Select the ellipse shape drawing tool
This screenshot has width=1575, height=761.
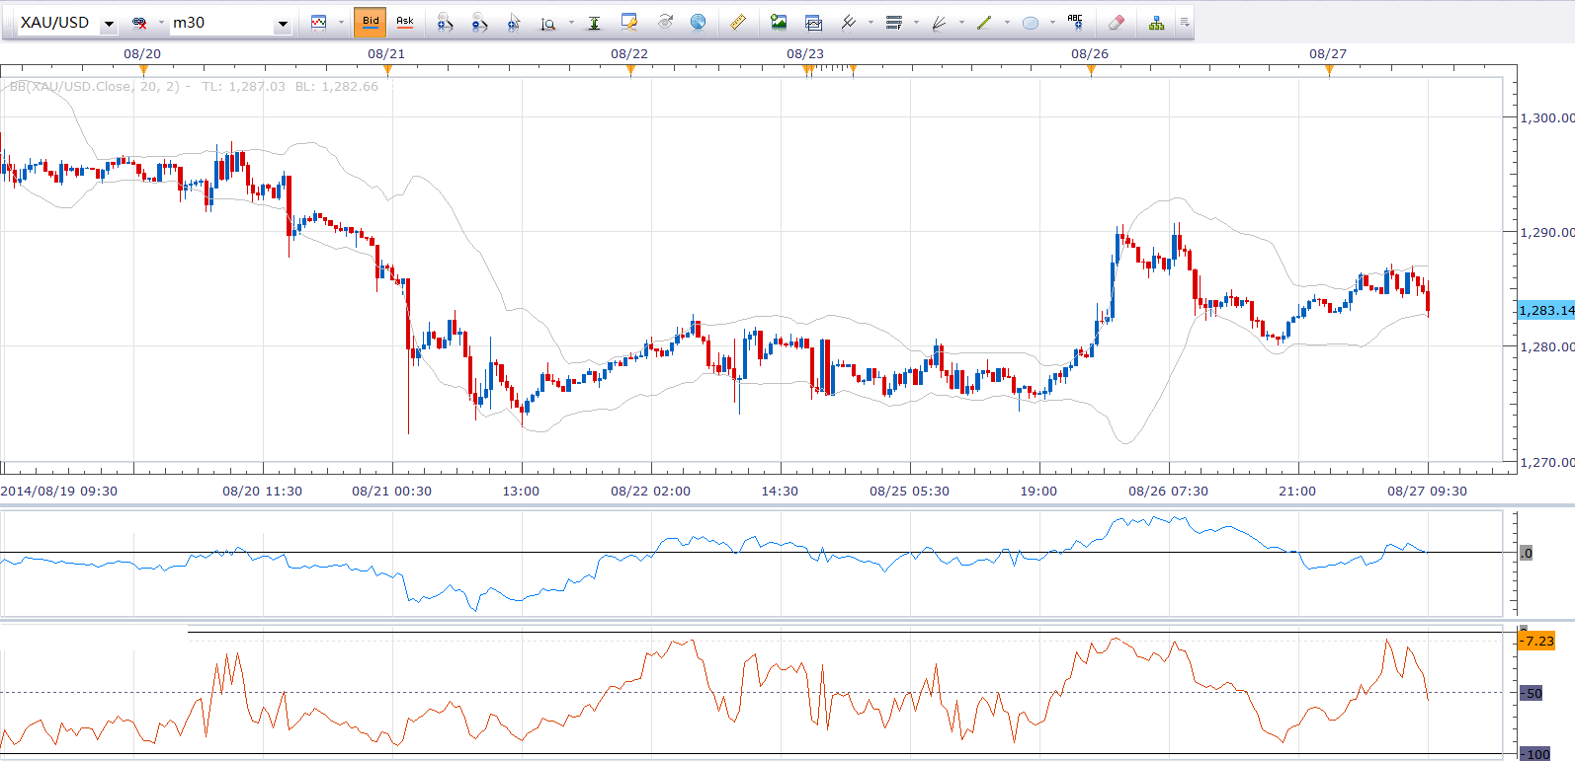click(1030, 23)
